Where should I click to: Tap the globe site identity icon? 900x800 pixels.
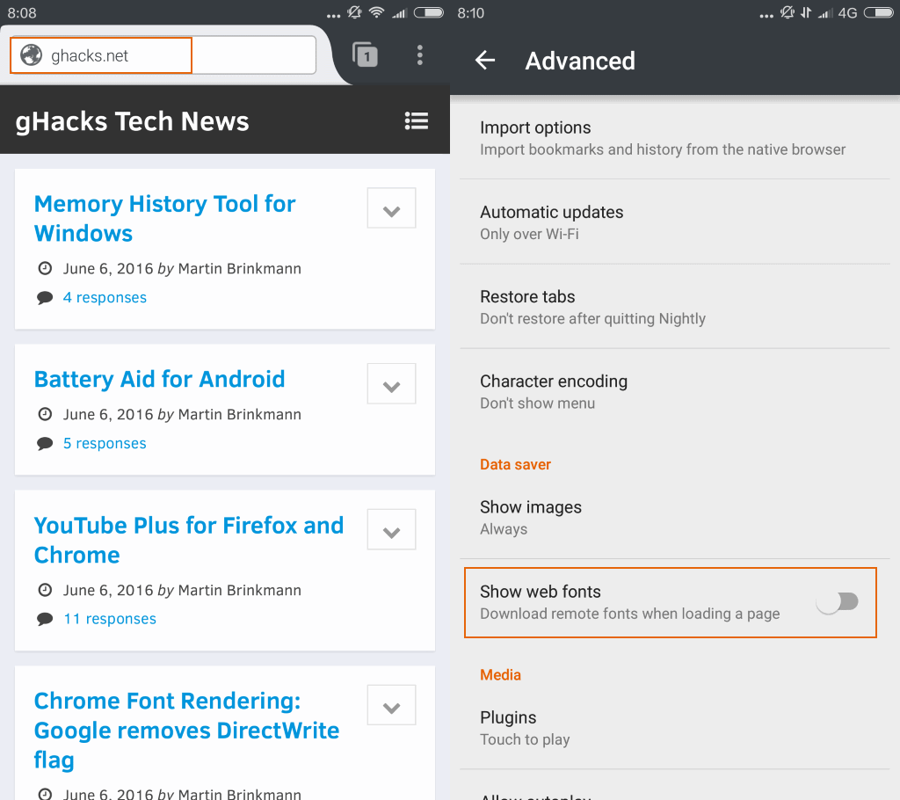(x=32, y=55)
